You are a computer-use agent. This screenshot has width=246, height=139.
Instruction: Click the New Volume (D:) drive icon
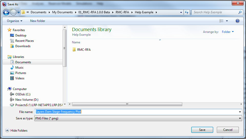point(12,100)
